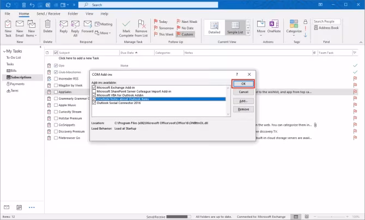Click the New Email icon
The image size is (365, 220).
20,24
